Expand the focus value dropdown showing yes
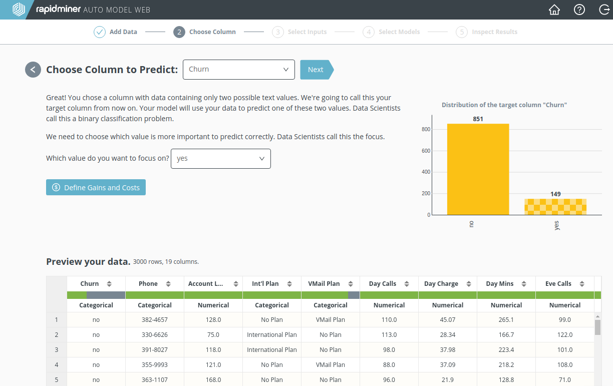 point(220,159)
